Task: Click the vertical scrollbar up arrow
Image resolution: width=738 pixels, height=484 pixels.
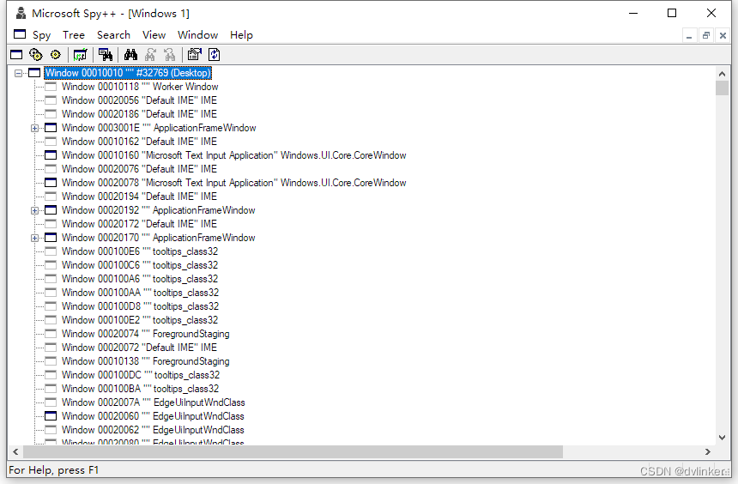Action: coord(722,74)
